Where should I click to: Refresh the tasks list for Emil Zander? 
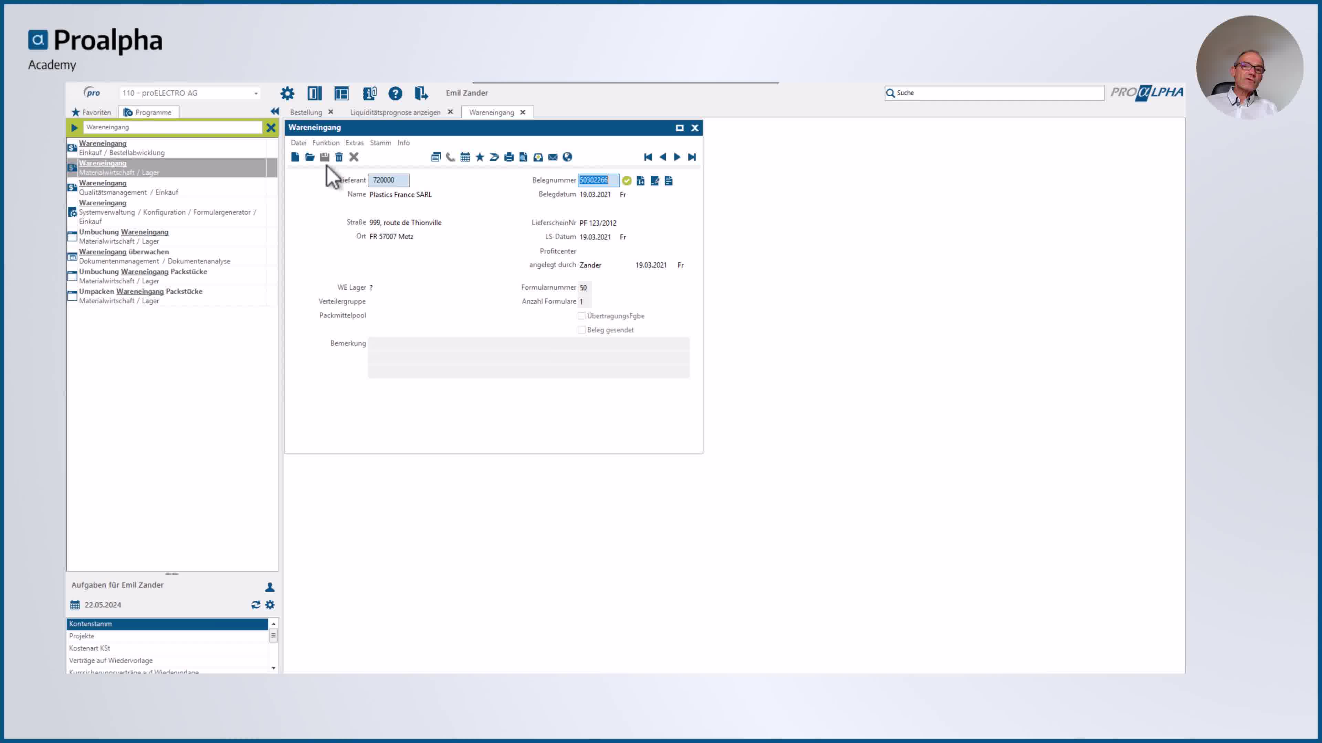pos(255,605)
